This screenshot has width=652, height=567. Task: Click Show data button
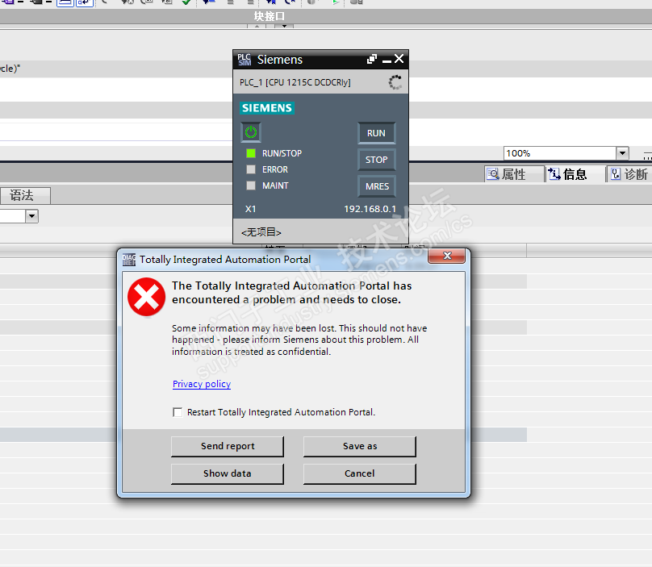[228, 473]
